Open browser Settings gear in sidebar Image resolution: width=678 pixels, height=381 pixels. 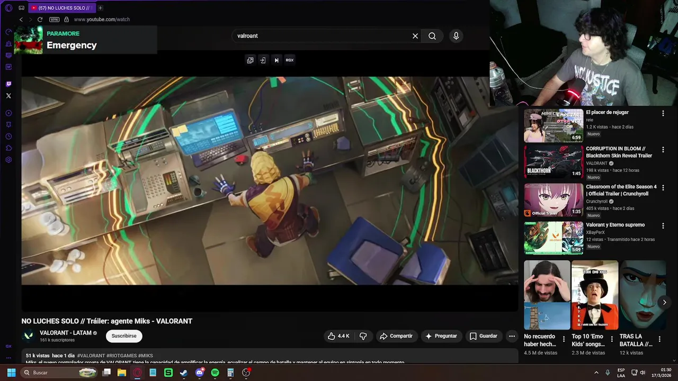8,160
